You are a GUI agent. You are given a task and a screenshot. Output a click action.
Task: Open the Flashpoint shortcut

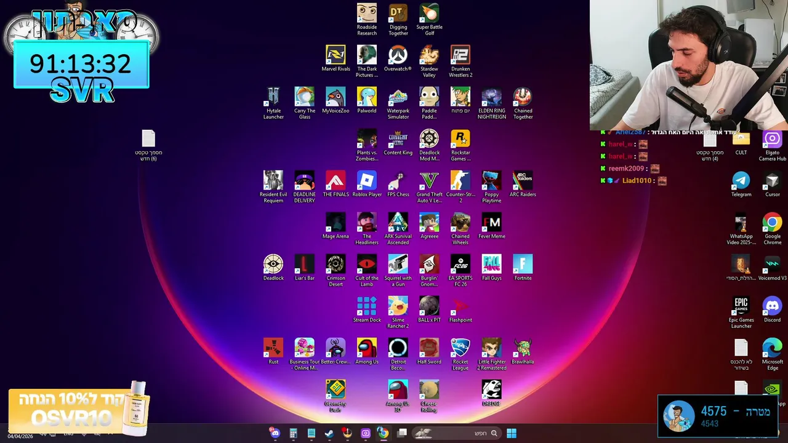pyautogui.click(x=460, y=309)
